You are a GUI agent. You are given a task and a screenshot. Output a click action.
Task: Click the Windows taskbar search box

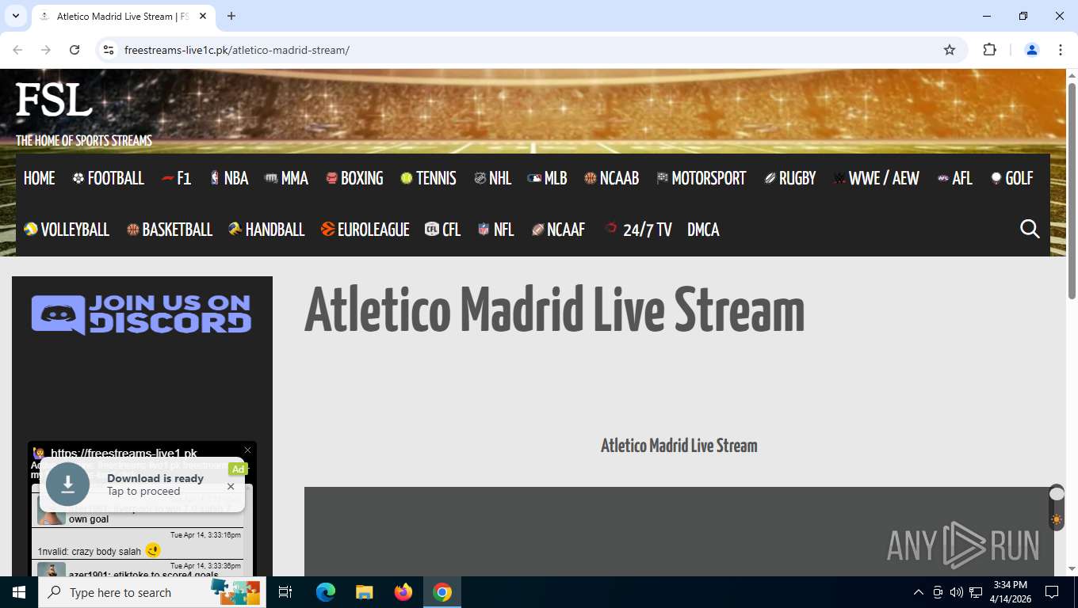(152, 592)
